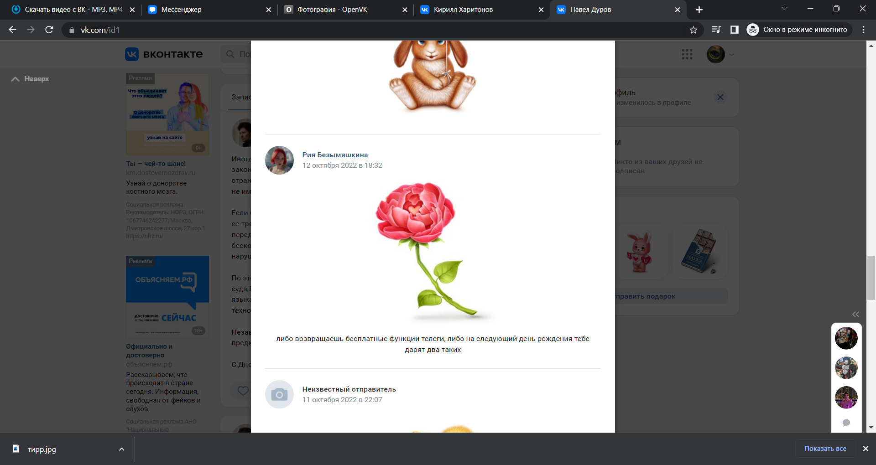Screen dimensions: 876x465
Task: Go back using the browser back arrow
Action: coord(12,30)
